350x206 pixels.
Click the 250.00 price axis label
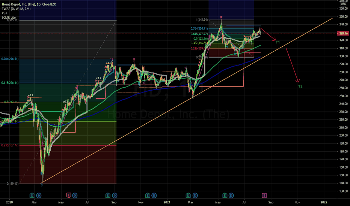[x=343, y=96]
